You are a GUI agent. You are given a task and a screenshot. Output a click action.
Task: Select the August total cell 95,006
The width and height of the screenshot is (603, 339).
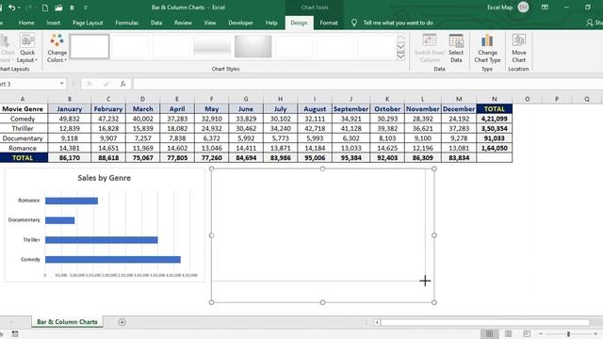(x=315, y=157)
